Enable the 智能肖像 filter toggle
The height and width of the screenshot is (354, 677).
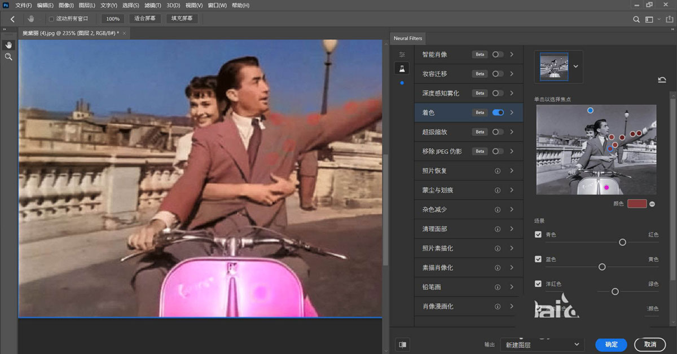pyautogui.click(x=498, y=55)
